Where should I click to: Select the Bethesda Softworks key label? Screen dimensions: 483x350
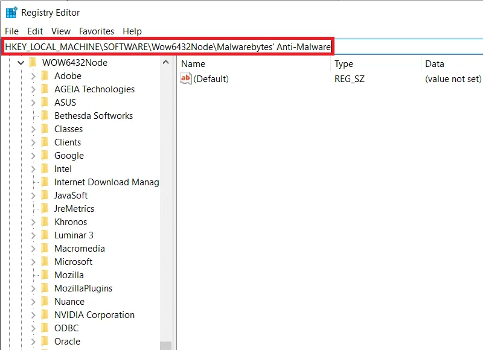click(94, 116)
